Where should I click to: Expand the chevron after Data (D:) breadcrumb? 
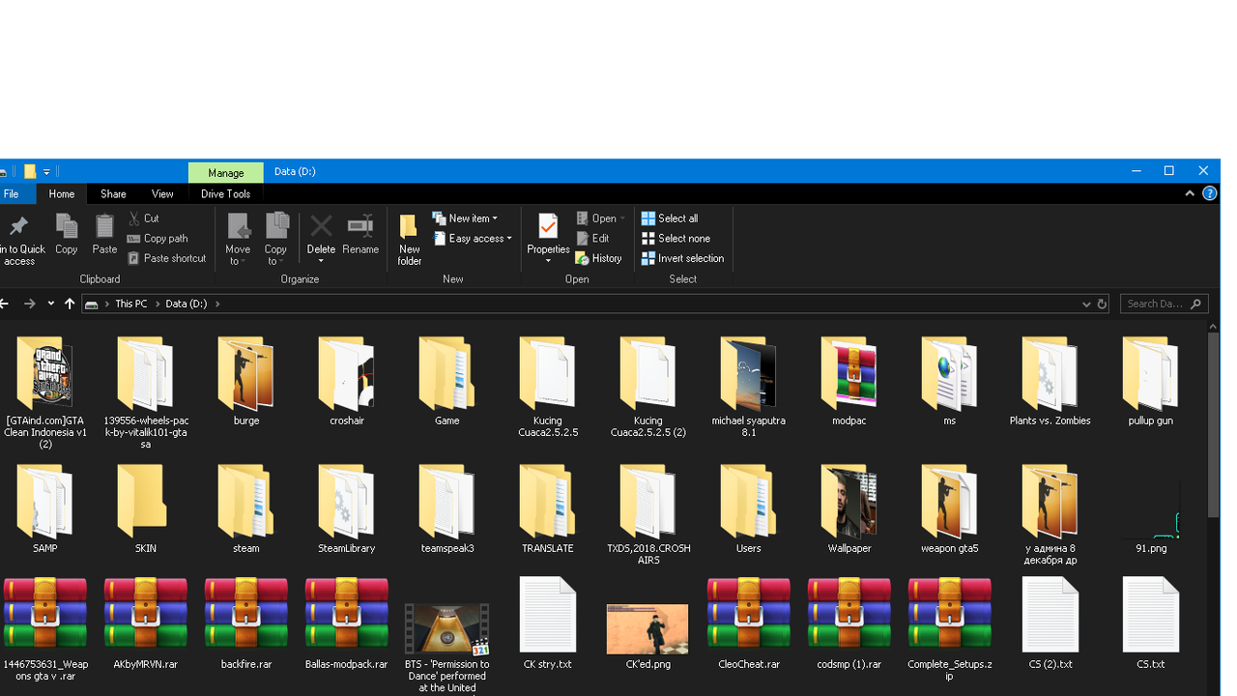point(217,304)
